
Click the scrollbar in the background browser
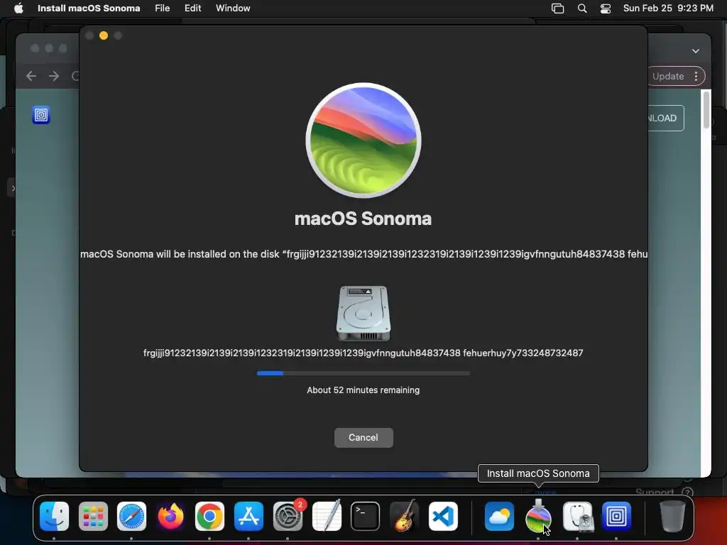pyautogui.click(x=706, y=110)
